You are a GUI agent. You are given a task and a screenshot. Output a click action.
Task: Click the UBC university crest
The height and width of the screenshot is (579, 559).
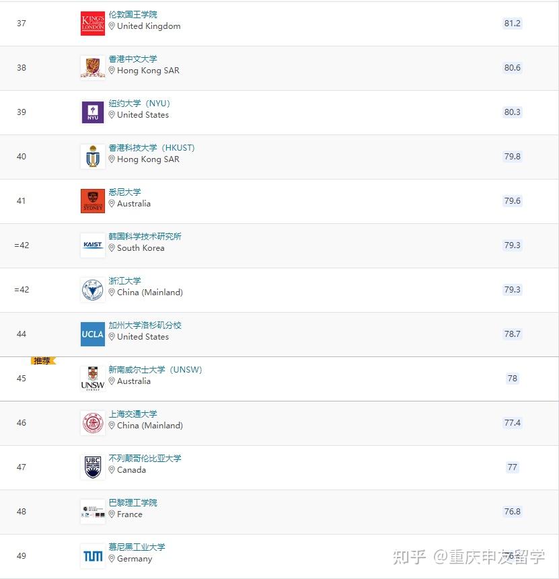coord(92,467)
